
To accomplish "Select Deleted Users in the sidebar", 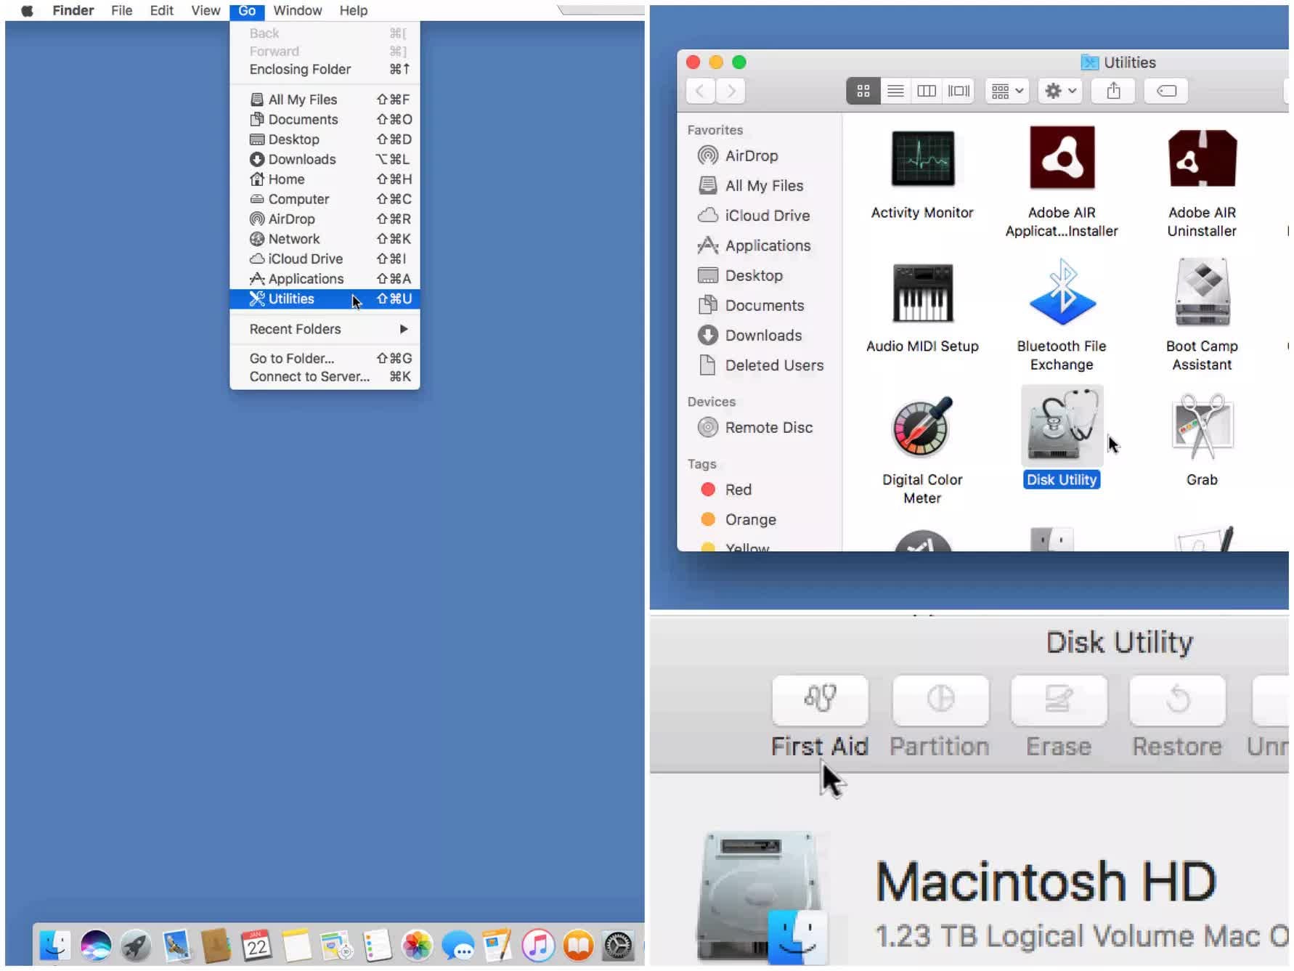I will click(x=760, y=365).
